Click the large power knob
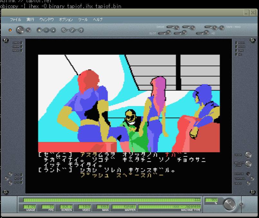This screenshot has width=259, height=218. coord(20,30)
